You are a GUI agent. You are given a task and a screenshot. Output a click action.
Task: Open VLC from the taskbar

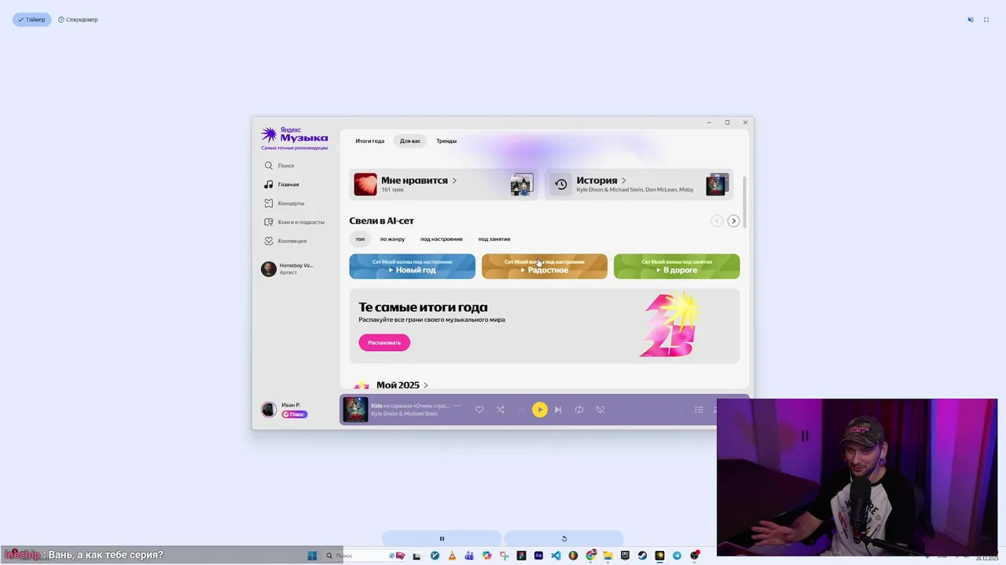click(452, 556)
